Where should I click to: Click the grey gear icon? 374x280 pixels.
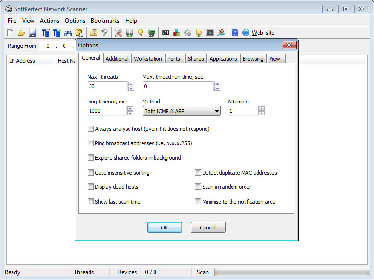[188, 33]
